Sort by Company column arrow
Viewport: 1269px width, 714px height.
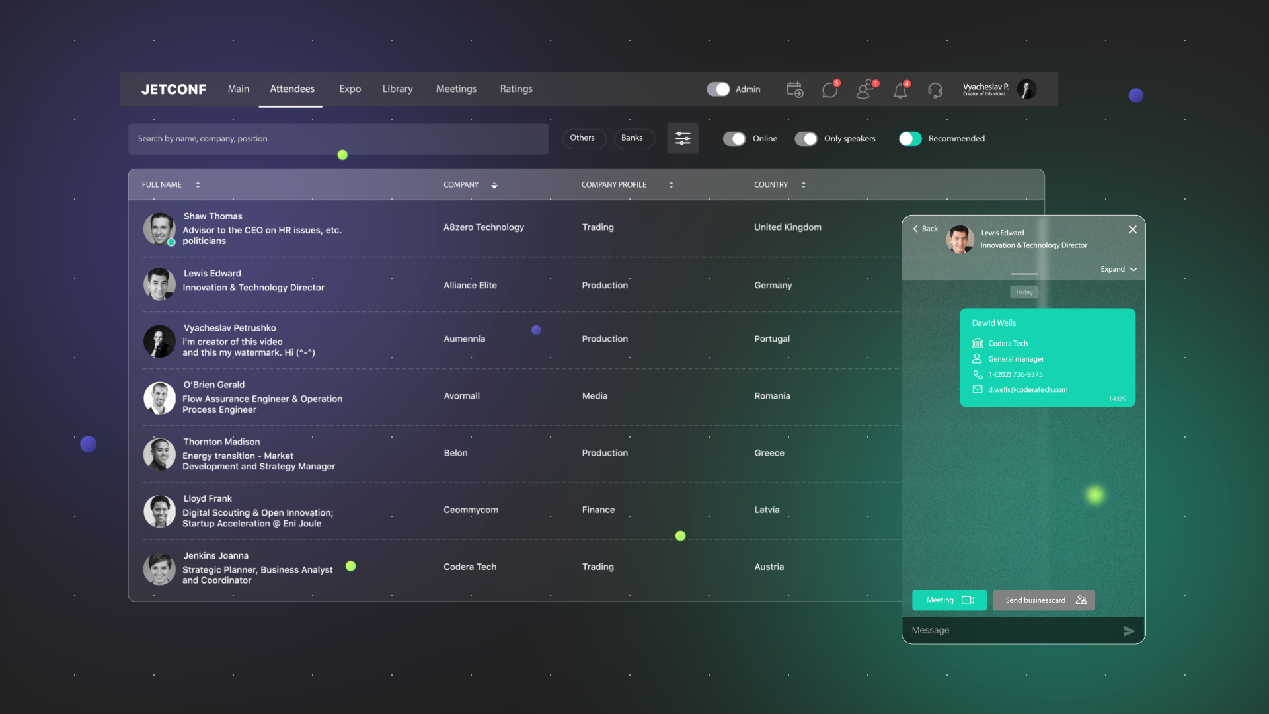(494, 186)
